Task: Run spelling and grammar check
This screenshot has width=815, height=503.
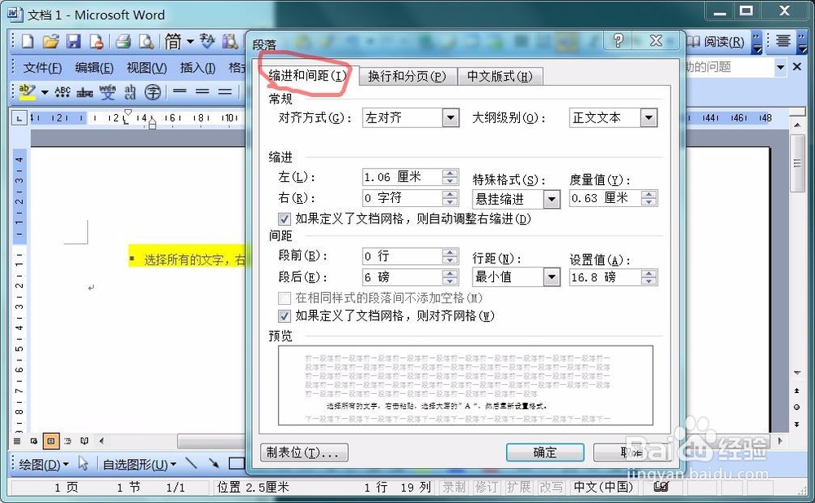Action: click(x=207, y=41)
